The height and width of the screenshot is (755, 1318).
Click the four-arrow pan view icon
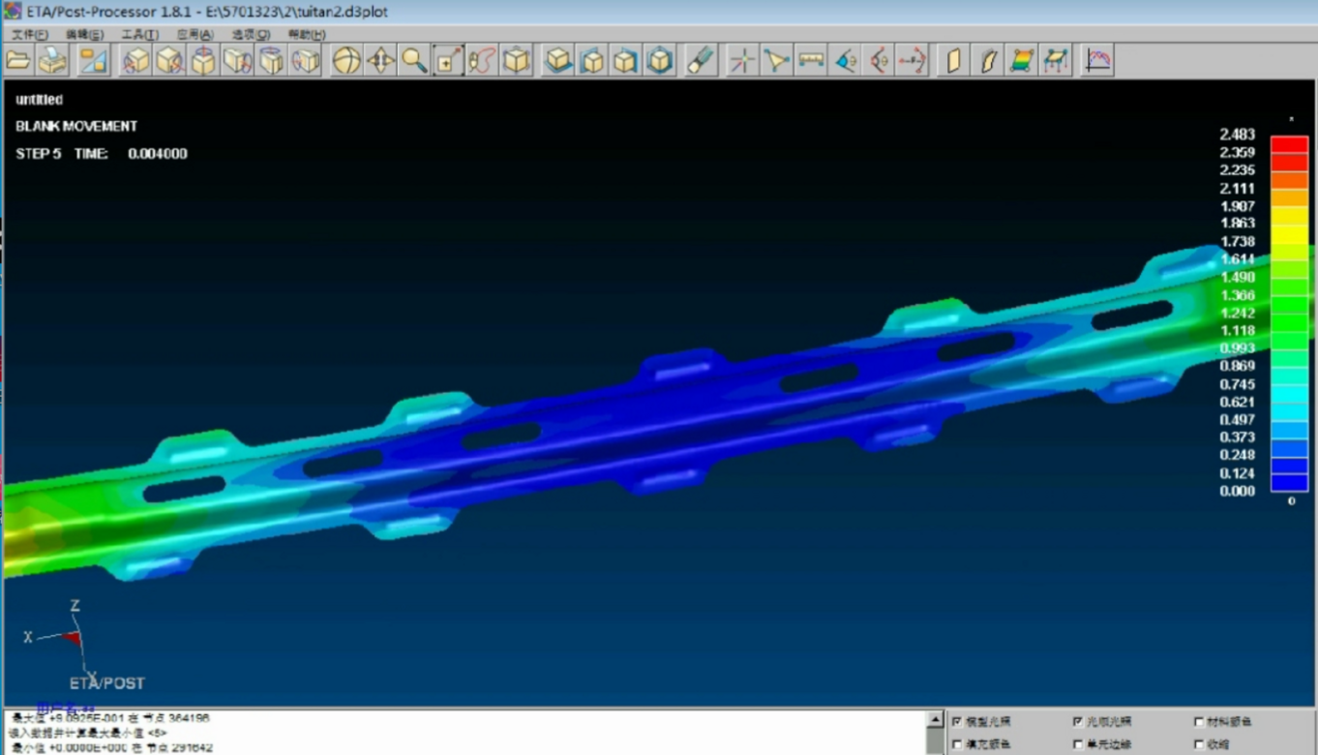[380, 61]
